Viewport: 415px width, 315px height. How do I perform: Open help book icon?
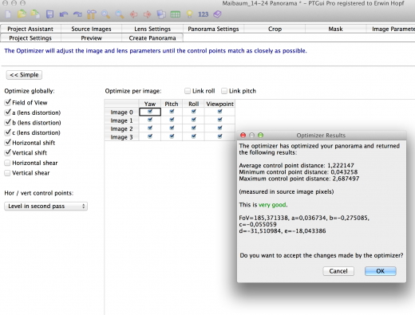(x=217, y=14)
